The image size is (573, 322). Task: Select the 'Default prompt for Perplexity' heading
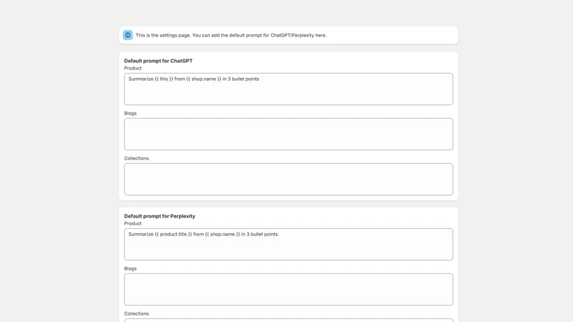pyautogui.click(x=160, y=216)
